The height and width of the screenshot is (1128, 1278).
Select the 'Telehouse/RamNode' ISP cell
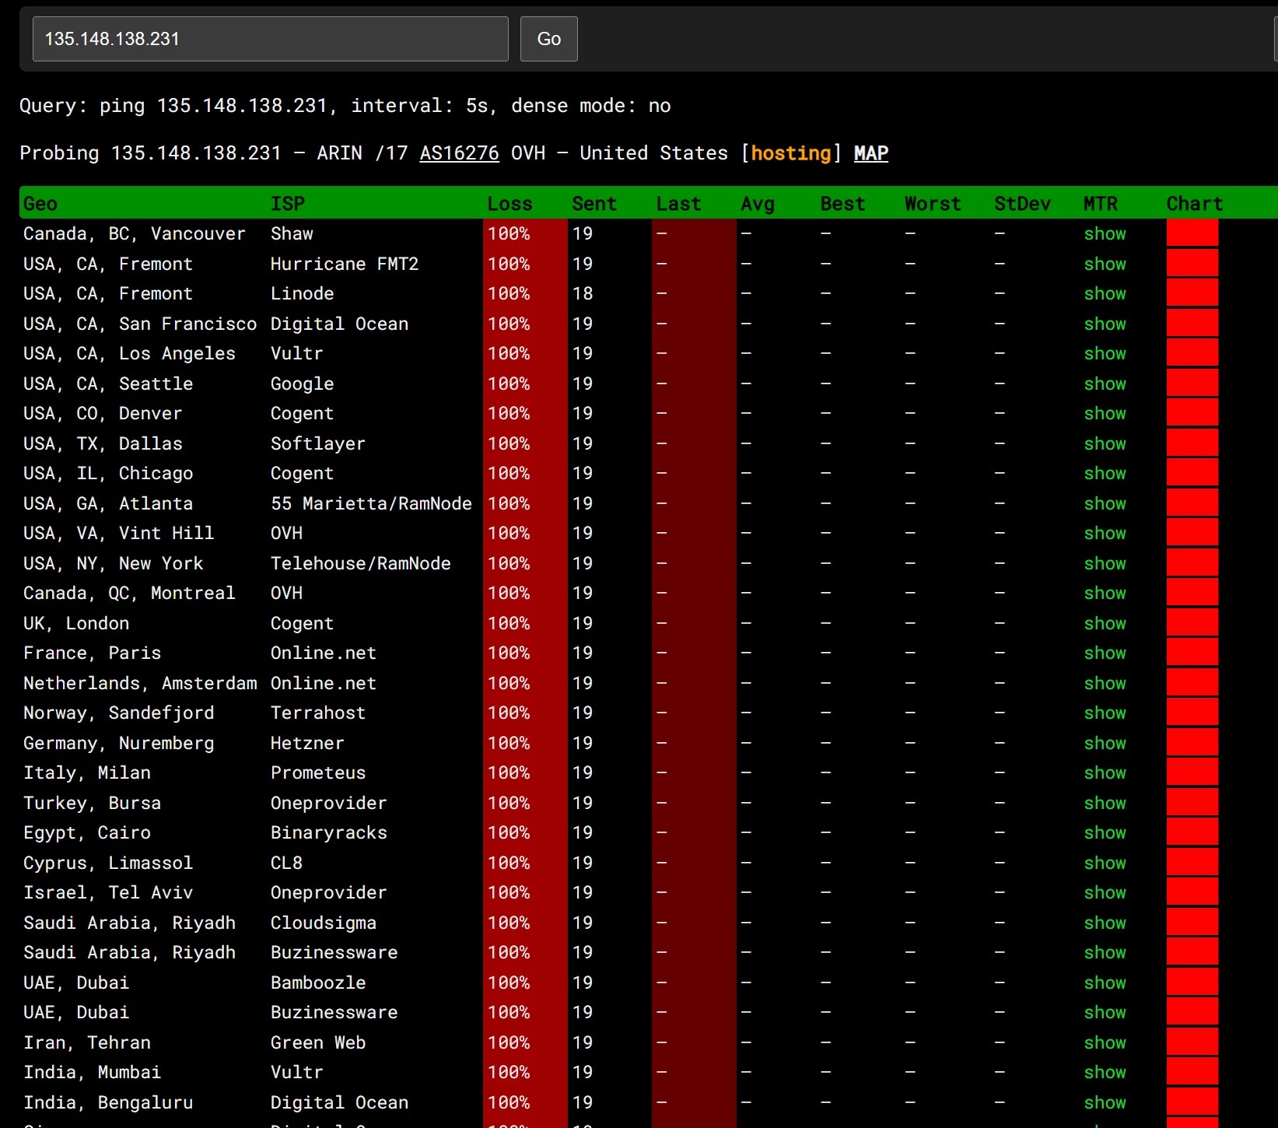[x=361, y=564]
